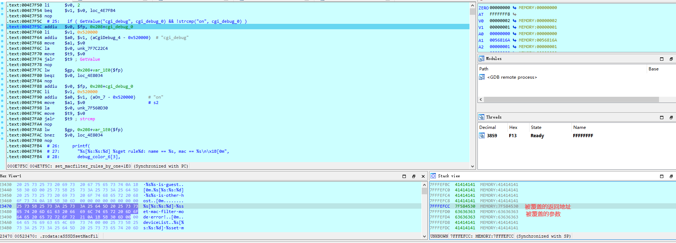The image size is (676, 243).
Task: Follow the A1 register jump arrow
Action: [x=514, y=40]
